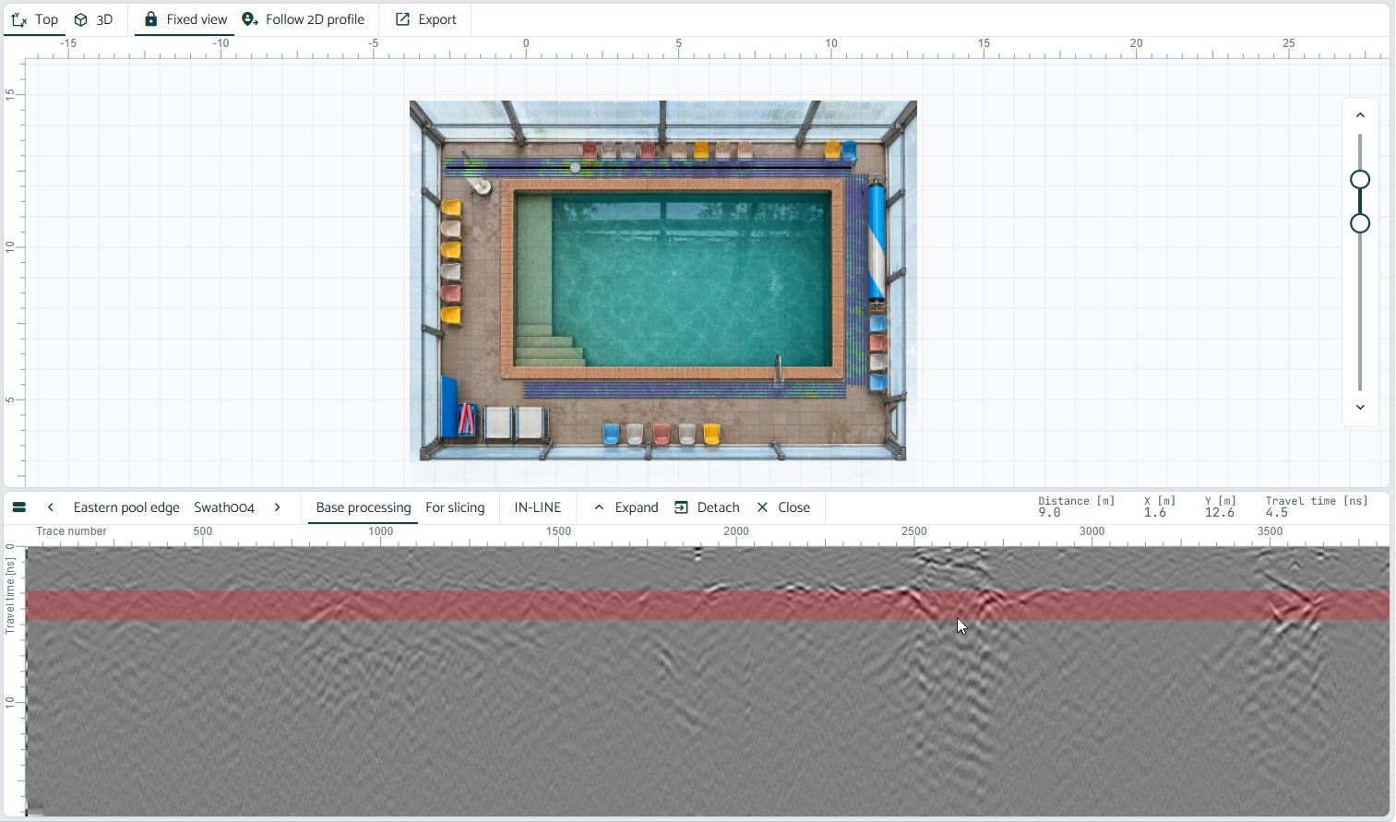1396x822 pixels.
Task: Select the Base processing tab
Action: [364, 507]
